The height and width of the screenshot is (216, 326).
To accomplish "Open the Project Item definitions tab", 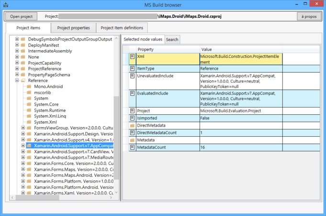I will pos(122,28).
